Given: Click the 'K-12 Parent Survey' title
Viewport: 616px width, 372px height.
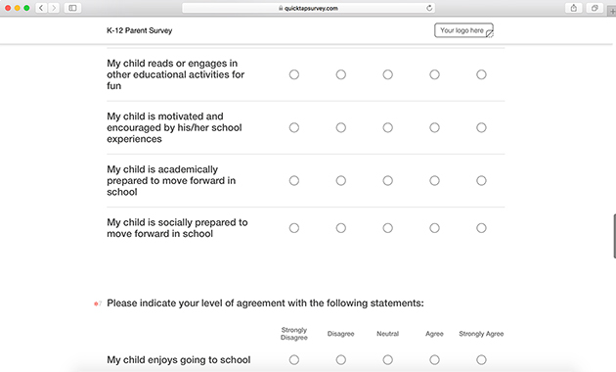Looking at the screenshot, I should (140, 30).
